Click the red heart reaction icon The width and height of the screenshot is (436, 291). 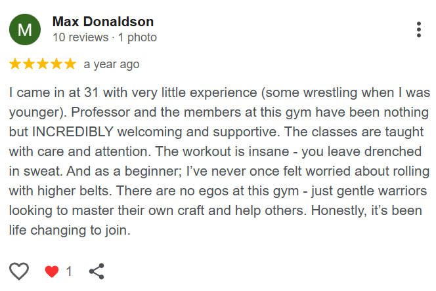tap(51, 271)
